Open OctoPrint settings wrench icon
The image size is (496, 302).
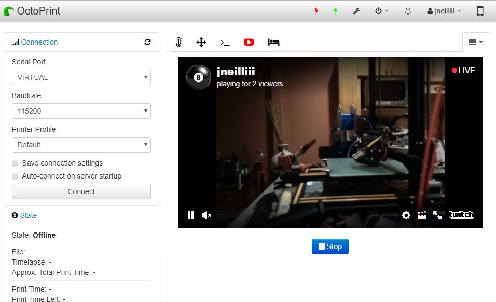tap(356, 11)
